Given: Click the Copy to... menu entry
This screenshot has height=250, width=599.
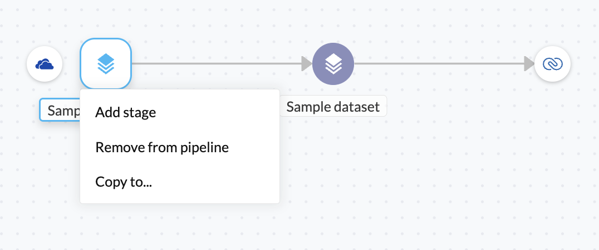Looking at the screenshot, I should coord(124,182).
